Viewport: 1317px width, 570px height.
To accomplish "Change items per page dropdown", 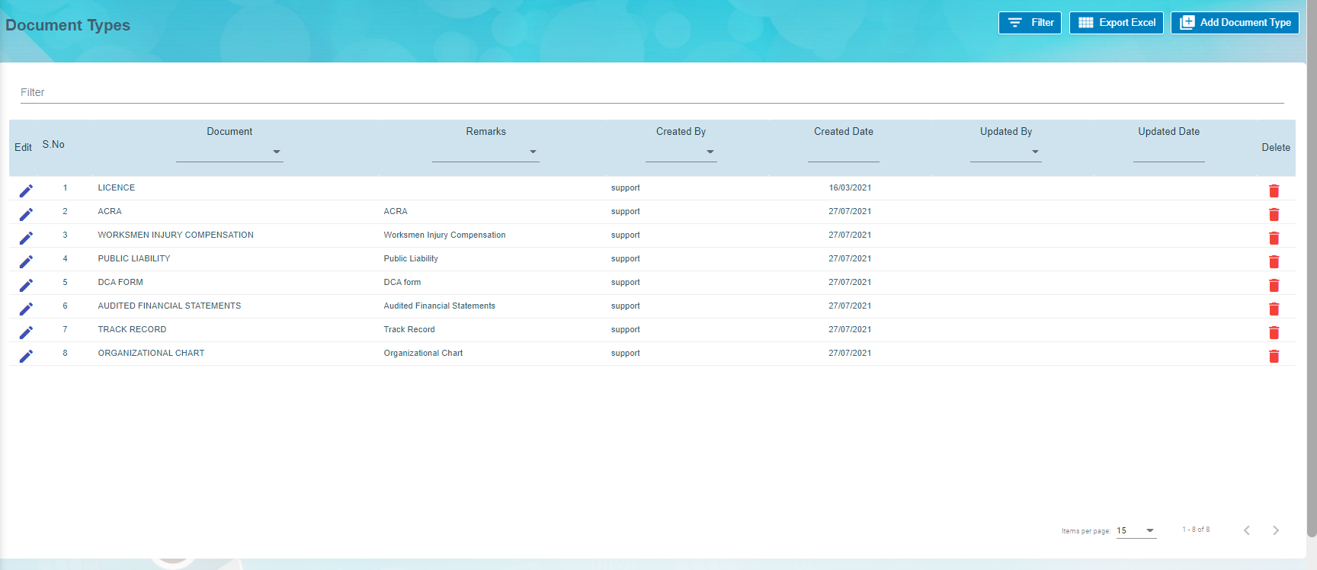I will [1136, 530].
